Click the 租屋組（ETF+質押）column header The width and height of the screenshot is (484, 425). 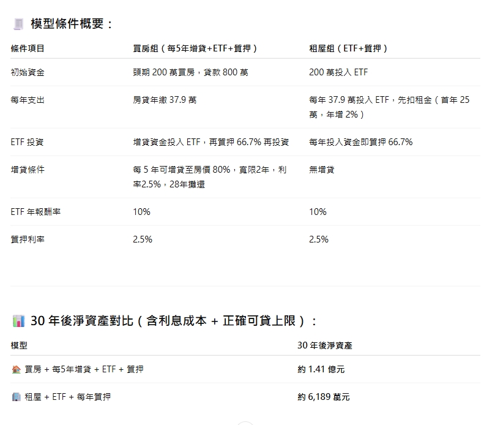(x=348, y=48)
